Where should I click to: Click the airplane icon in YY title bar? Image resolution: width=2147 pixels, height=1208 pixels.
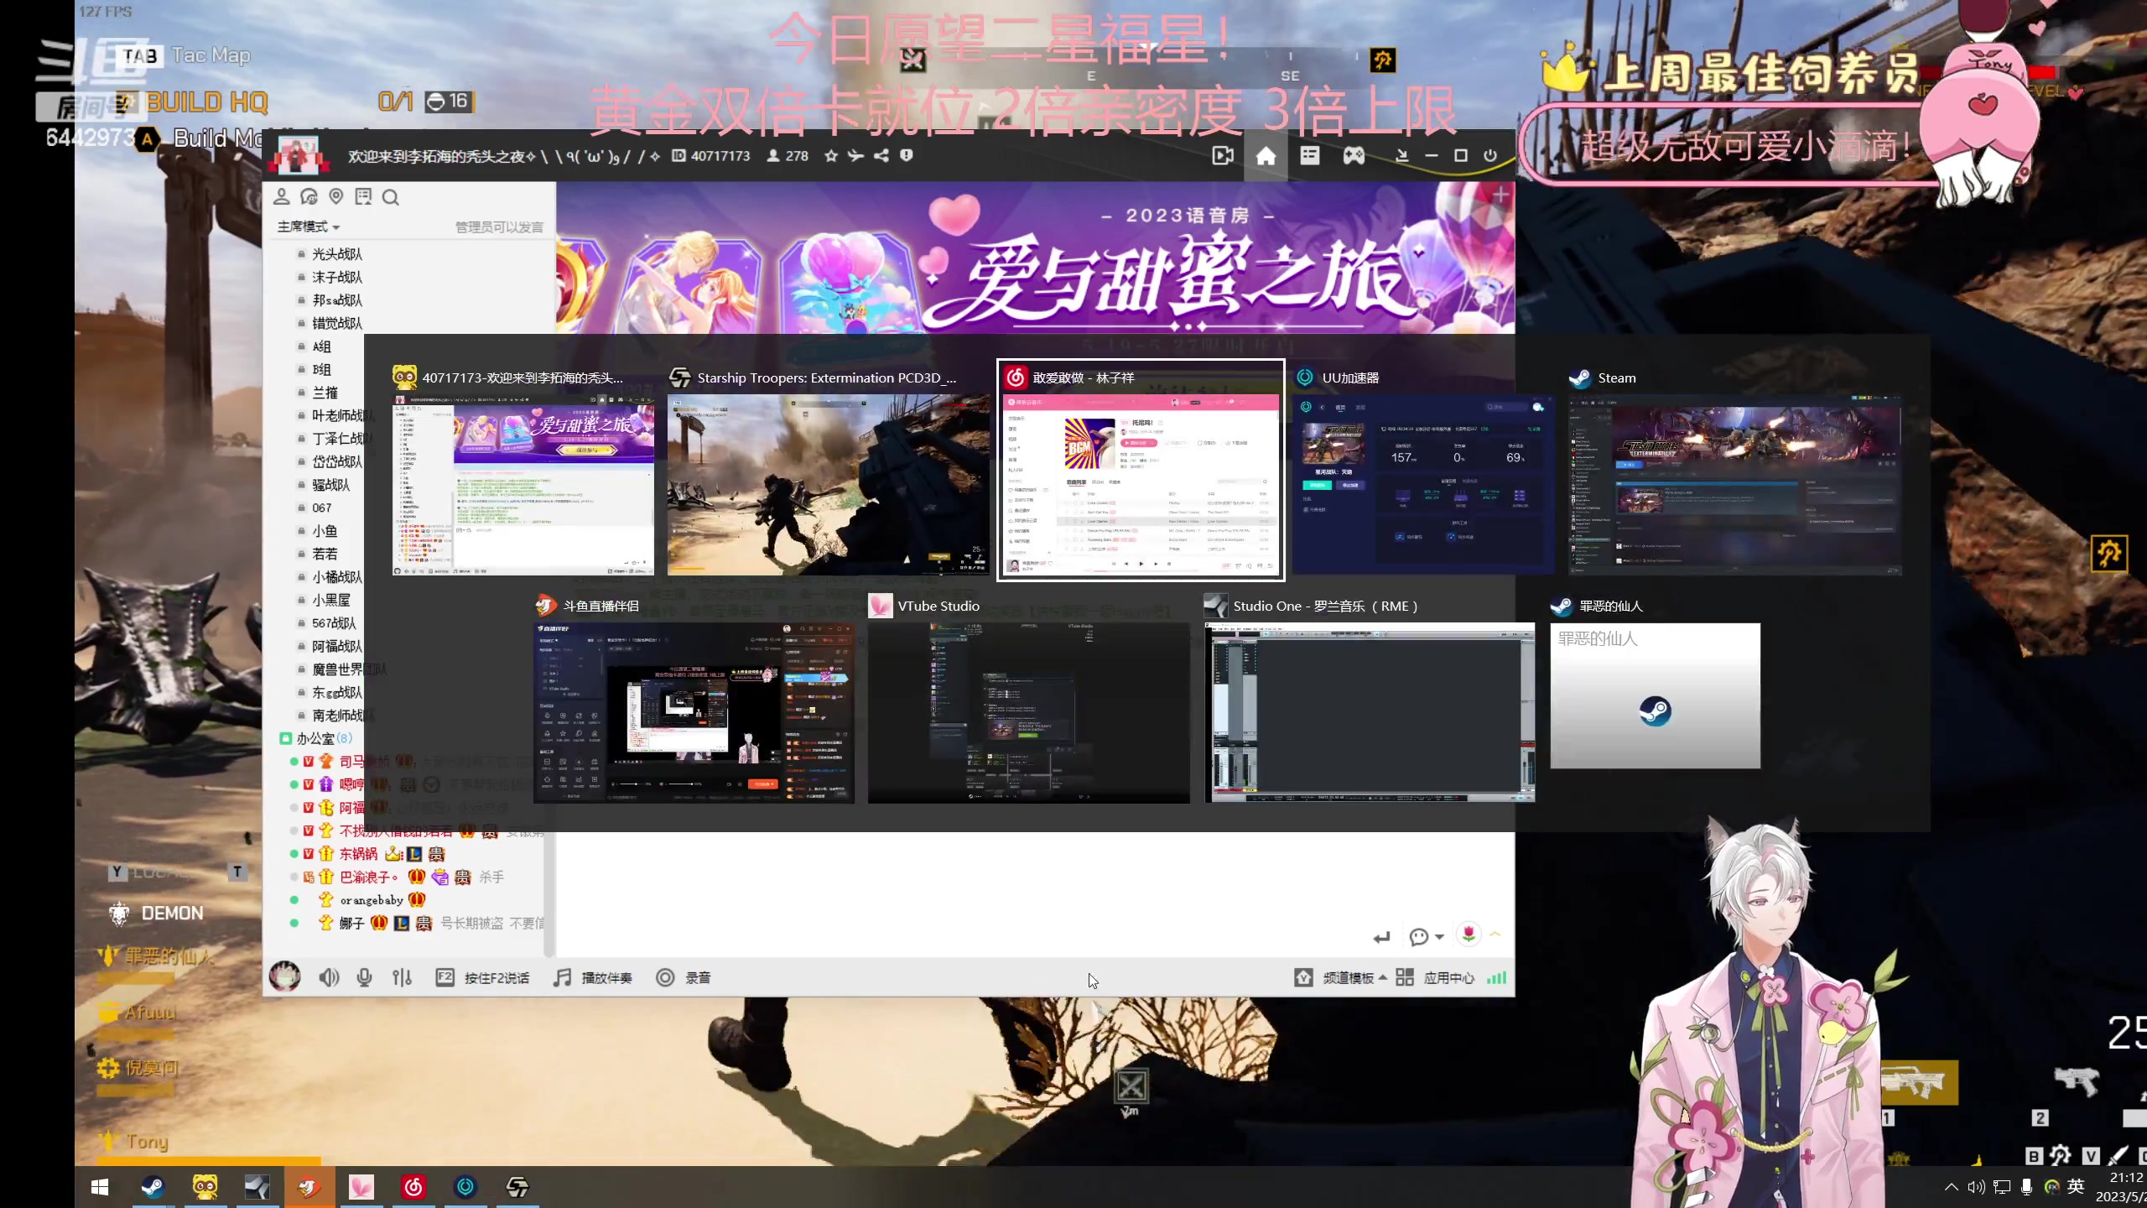[855, 156]
